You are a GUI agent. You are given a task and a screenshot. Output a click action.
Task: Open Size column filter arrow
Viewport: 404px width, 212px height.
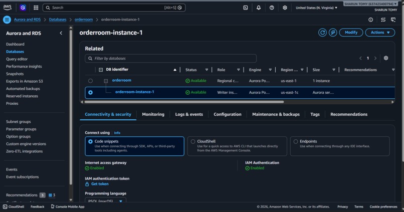pos(334,70)
